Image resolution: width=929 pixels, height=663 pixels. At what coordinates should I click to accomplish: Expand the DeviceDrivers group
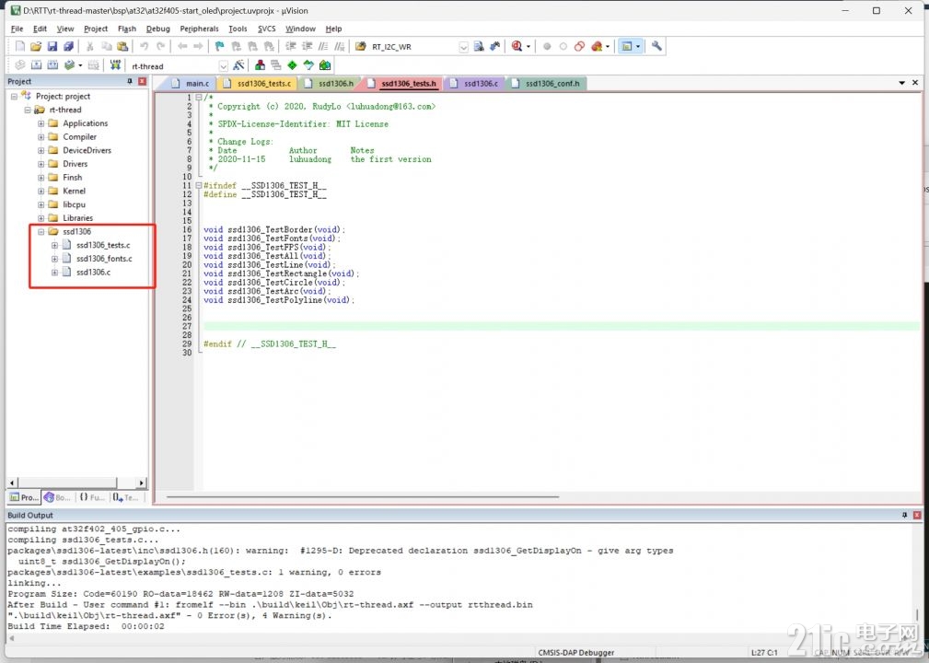(x=41, y=150)
